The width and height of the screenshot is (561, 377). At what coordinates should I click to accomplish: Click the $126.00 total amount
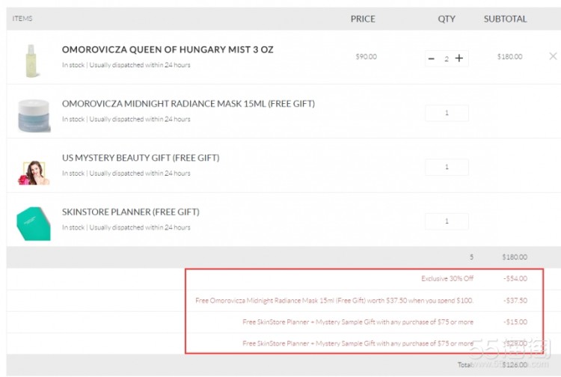coord(515,365)
